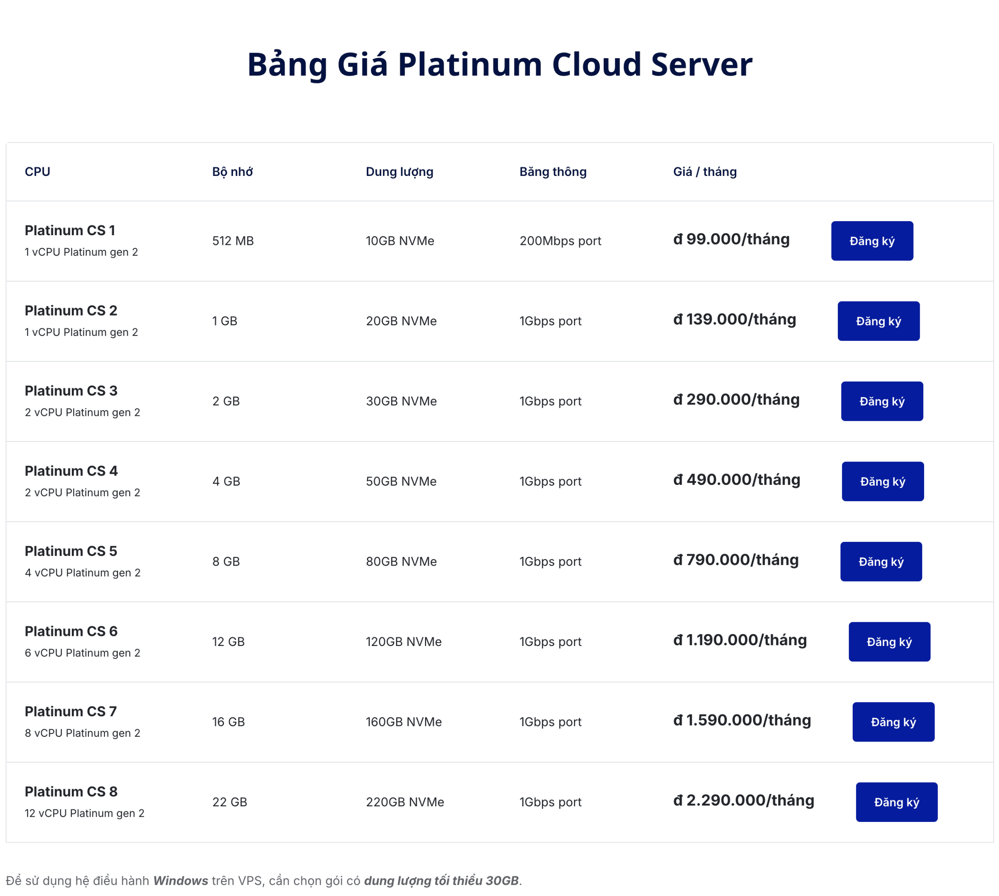
Task: Click the Bộ nhớ column header
Action: [232, 172]
